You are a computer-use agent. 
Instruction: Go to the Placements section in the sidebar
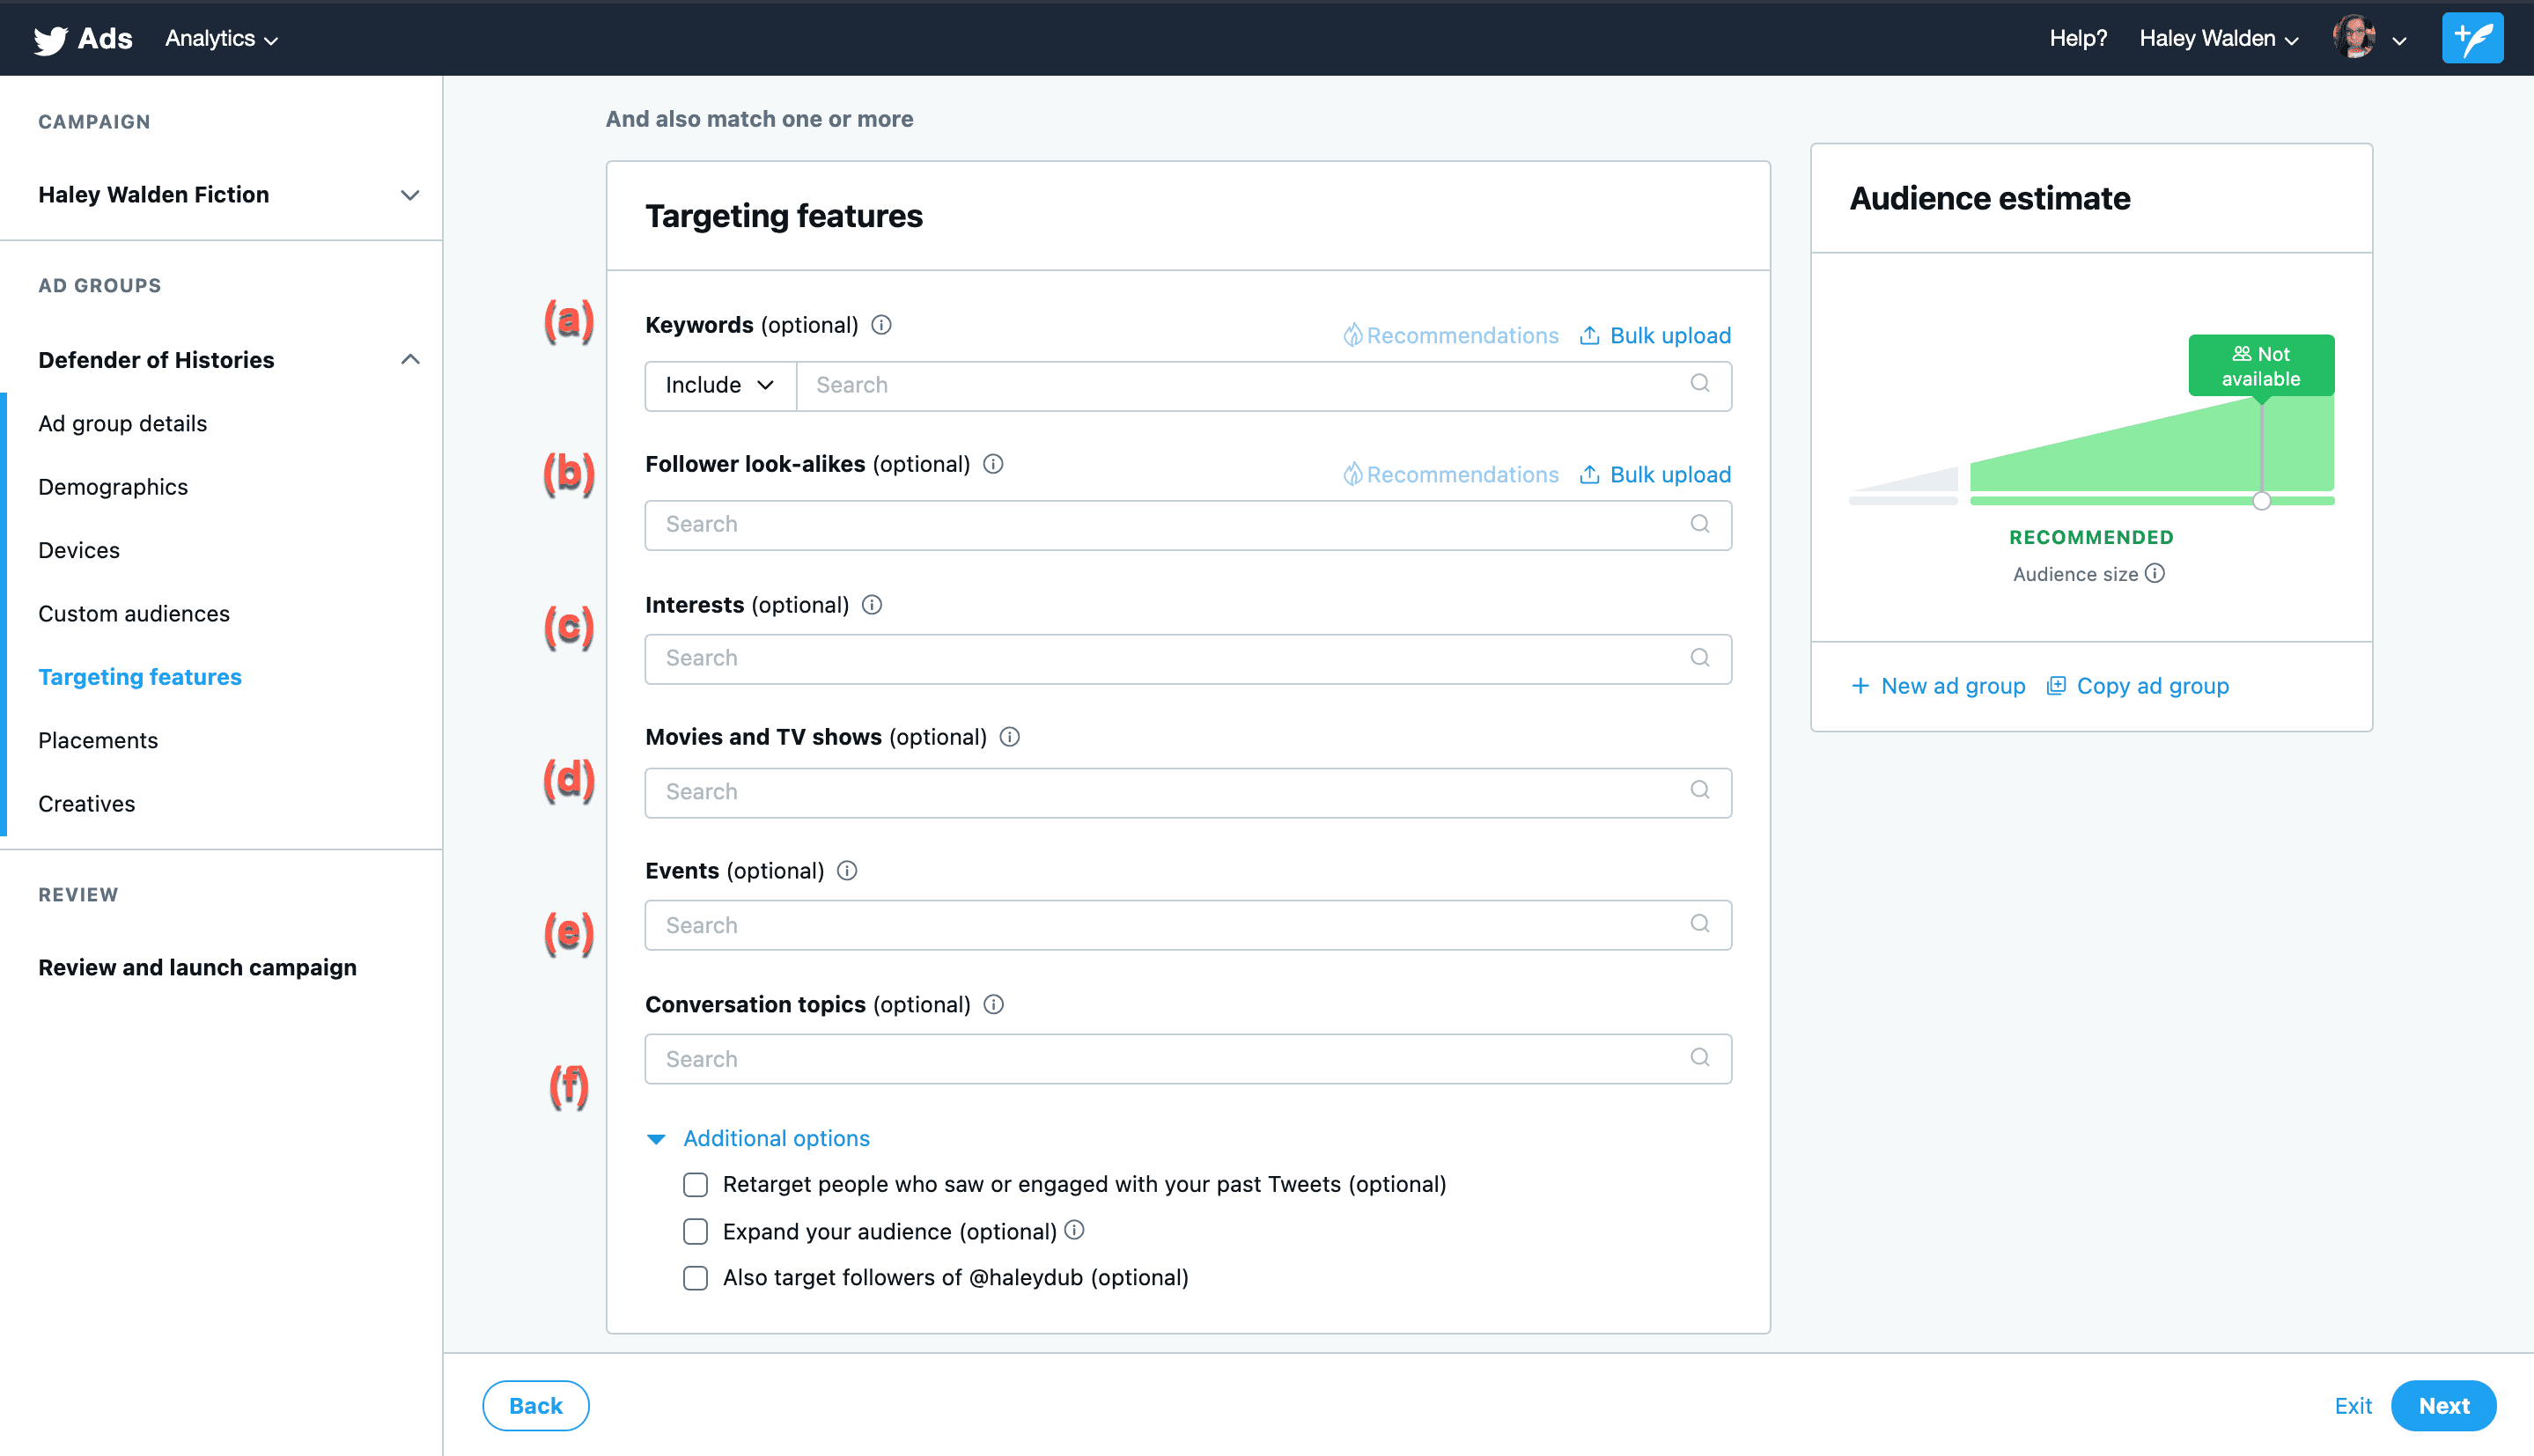[x=98, y=740]
